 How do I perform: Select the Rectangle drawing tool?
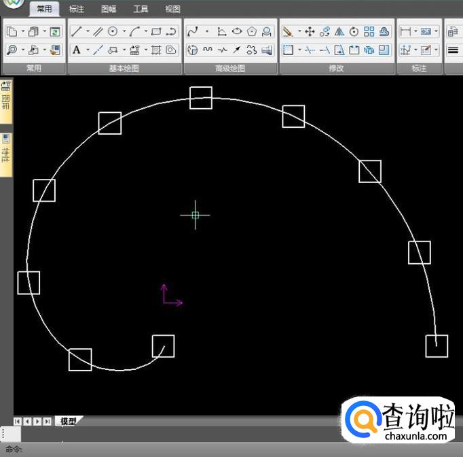[156, 31]
